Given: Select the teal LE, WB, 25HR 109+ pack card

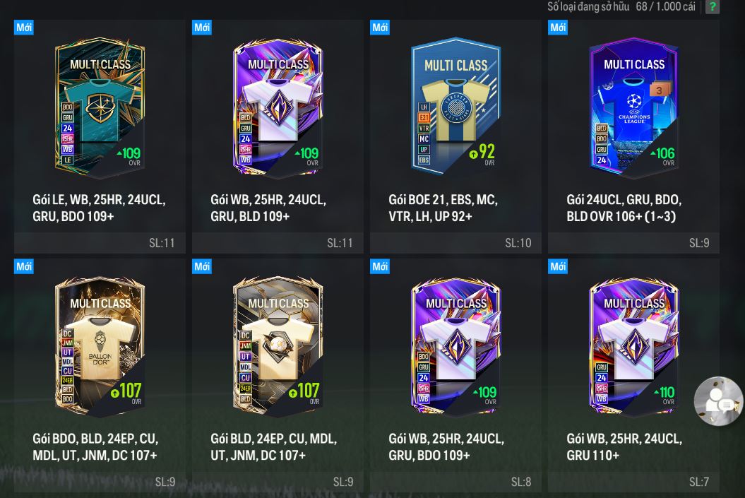Looking at the screenshot, I should 100,107.
